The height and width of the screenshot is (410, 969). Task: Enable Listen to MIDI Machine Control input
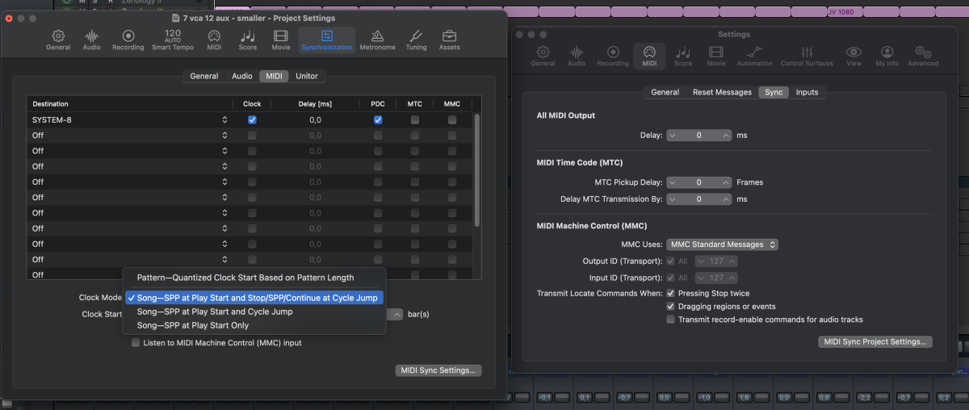[136, 343]
